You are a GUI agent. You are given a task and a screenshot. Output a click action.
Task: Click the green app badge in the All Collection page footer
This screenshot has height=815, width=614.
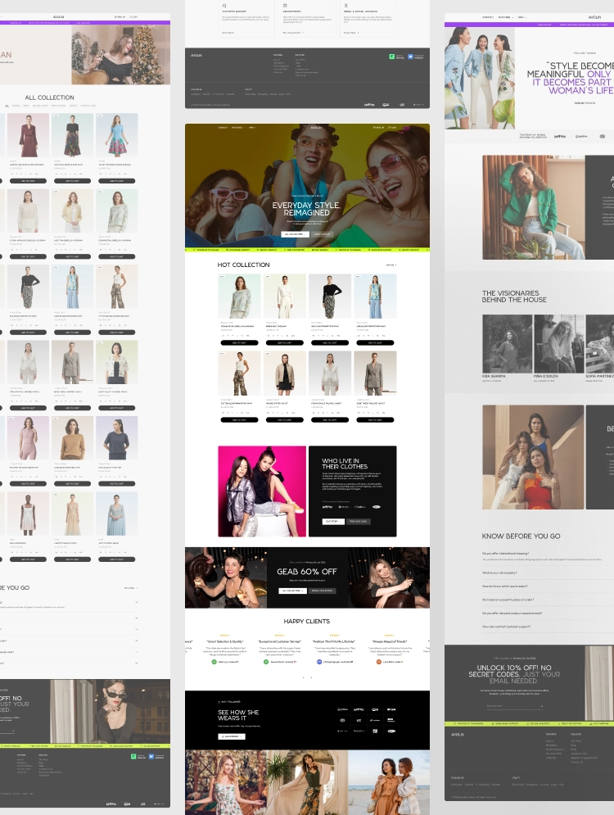(138, 756)
